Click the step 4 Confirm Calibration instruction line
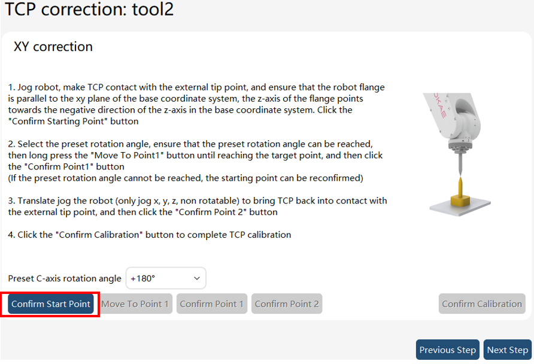 pyautogui.click(x=150, y=235)
